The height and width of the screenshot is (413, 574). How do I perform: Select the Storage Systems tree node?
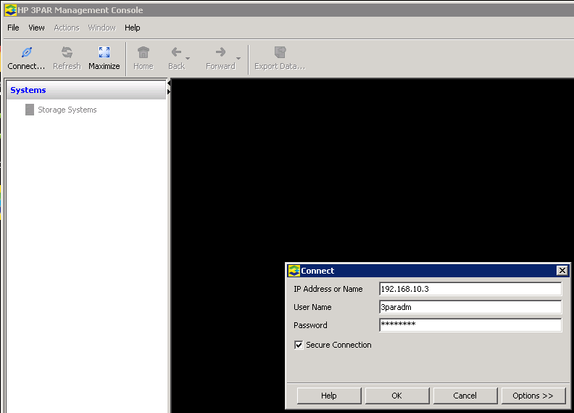(x=61, y=110)
